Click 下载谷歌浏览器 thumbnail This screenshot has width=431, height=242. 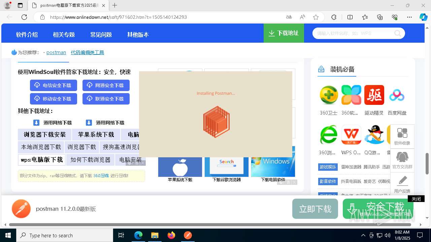click(x=227, y=167)
